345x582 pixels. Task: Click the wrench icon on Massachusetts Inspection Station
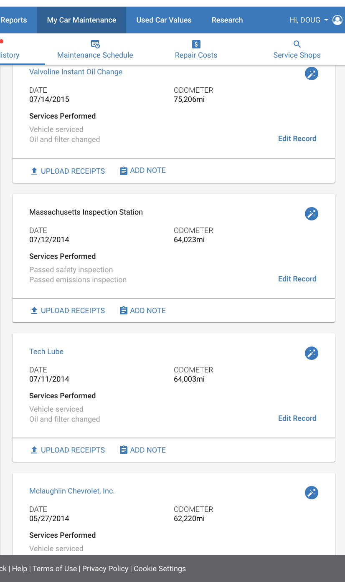312,214
